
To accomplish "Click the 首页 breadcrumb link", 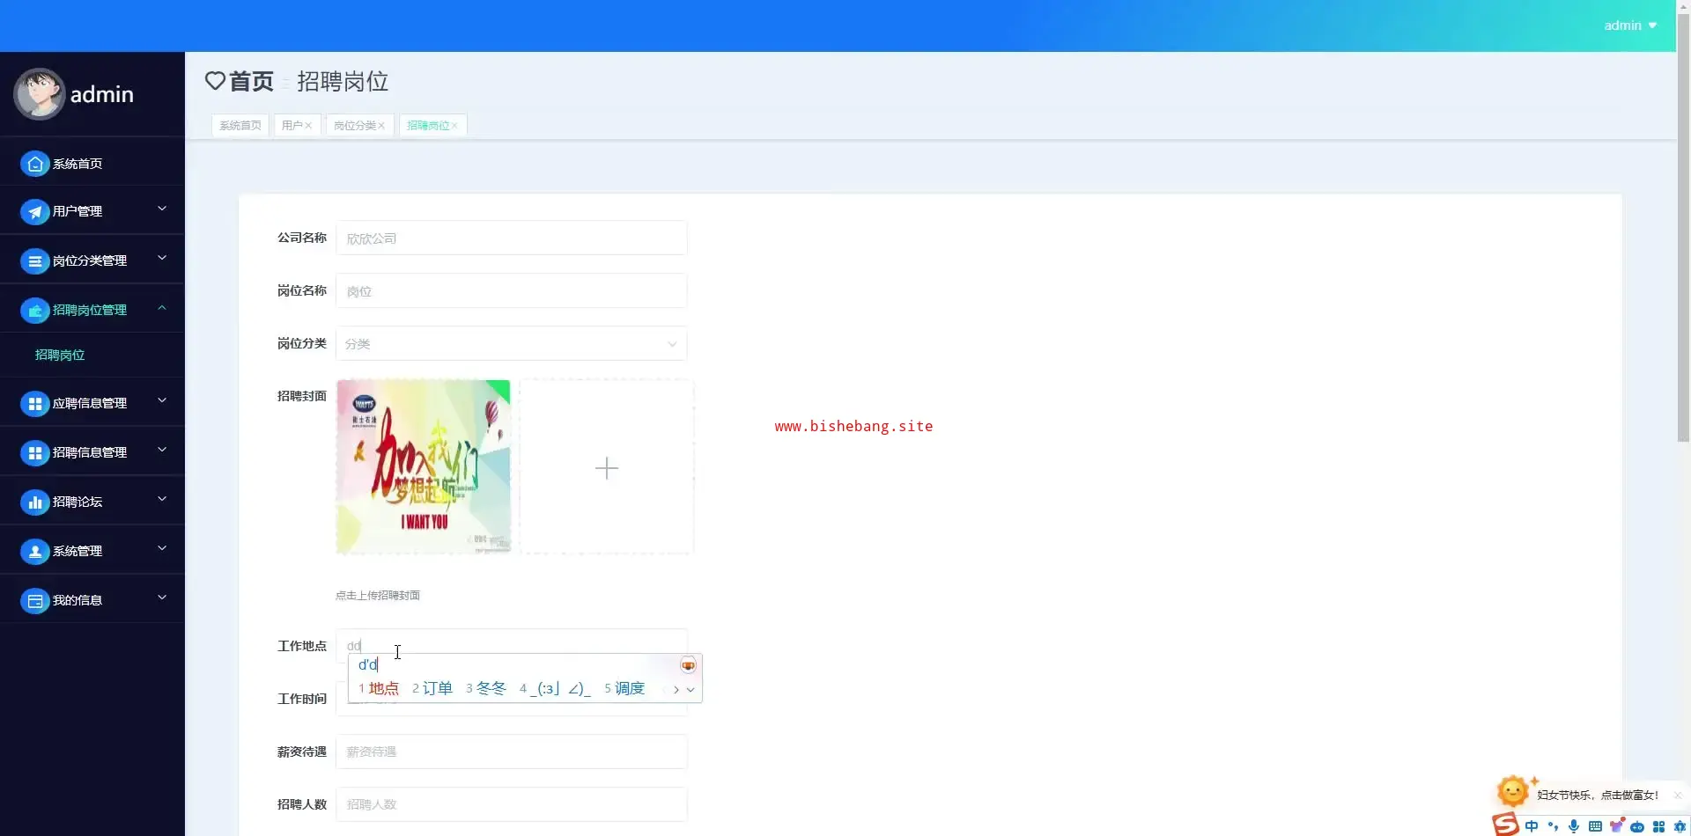I will [x=251, y=81].
